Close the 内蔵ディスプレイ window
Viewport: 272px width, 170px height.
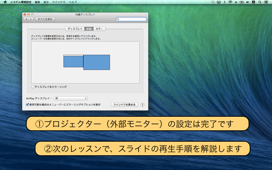coord(25,15)
